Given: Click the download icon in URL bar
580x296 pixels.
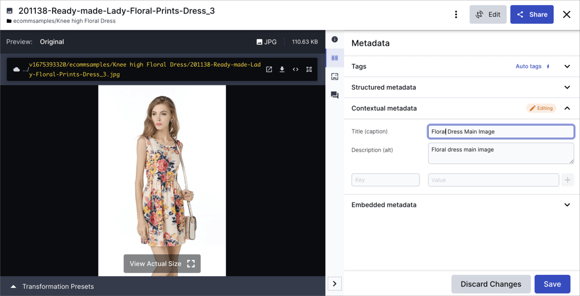Looking at the screenshot, I should (x=282, y=69).
